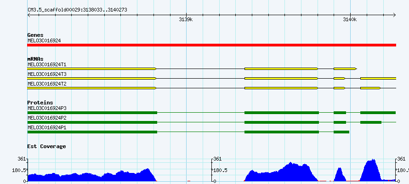The height and width of the screenshot is (184, 409).
Task: Select the mRNAs track title
Action: (x=35, y=59)
